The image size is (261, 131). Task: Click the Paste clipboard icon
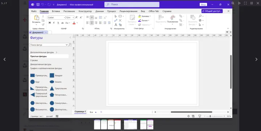37,18
